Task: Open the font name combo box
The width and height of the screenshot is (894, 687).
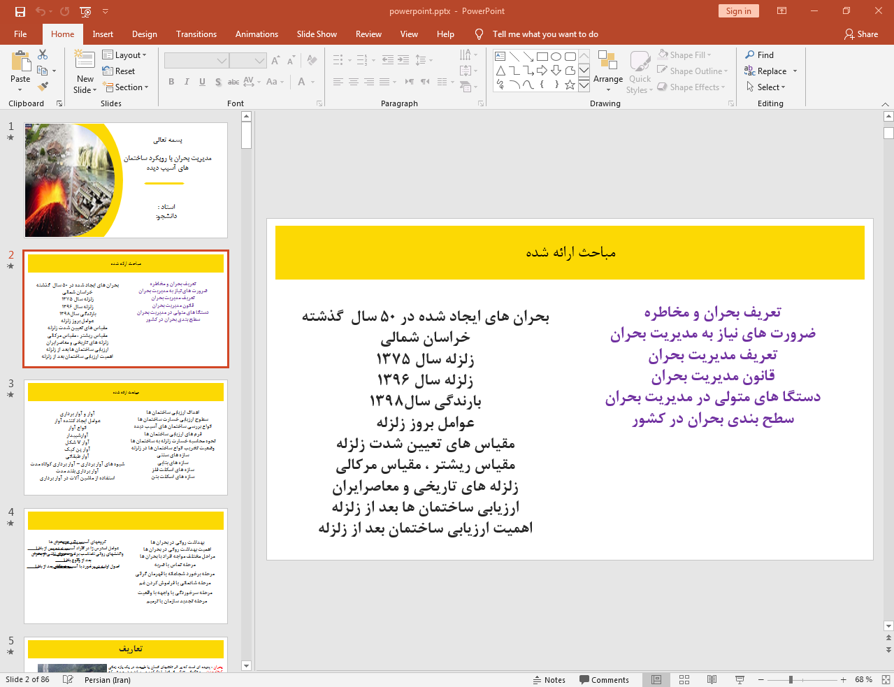Action: pos(196,61)
